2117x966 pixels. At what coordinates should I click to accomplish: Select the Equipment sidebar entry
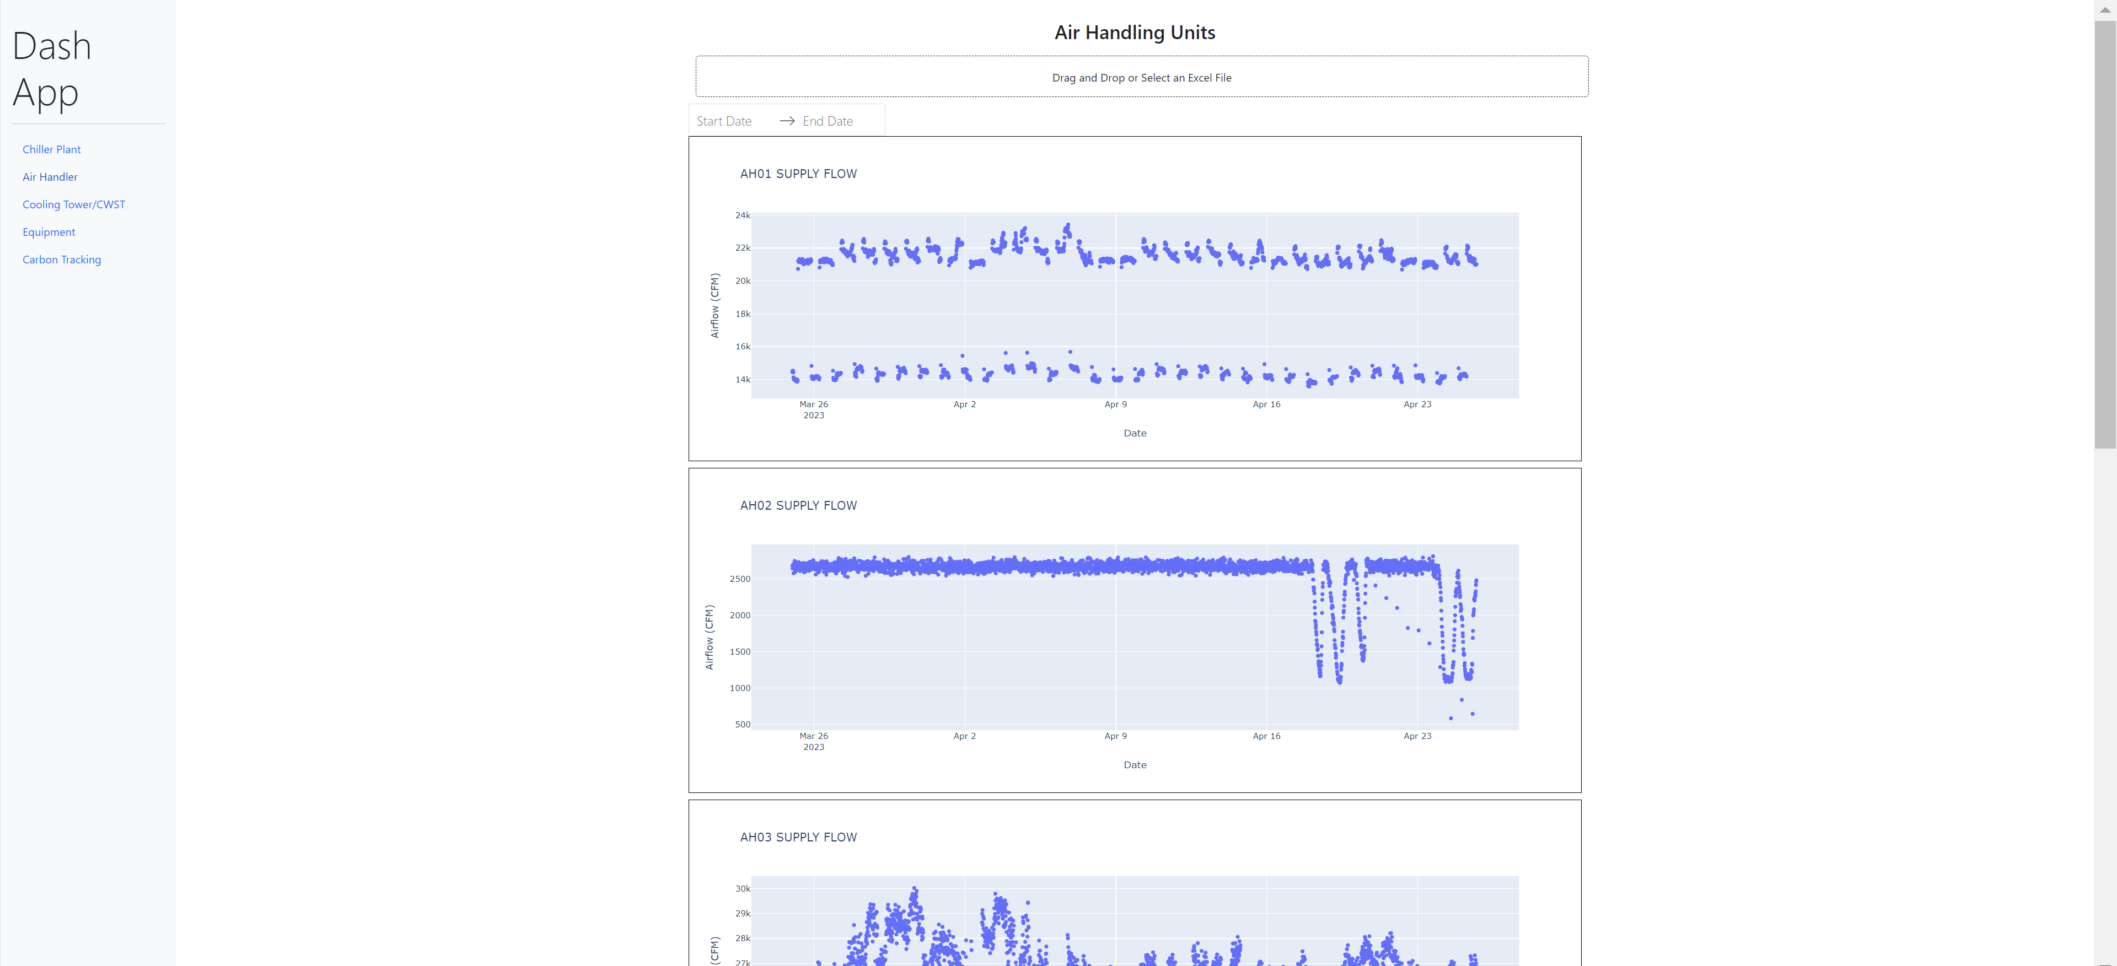coord(49,231)
